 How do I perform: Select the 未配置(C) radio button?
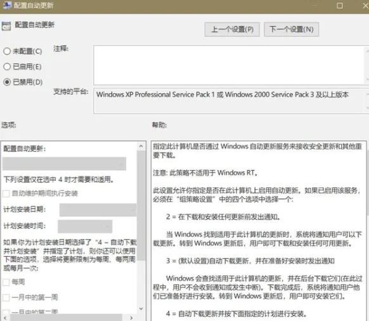[7, 51]
